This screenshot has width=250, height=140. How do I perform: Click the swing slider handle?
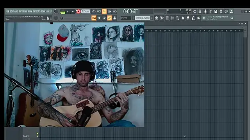click(x=62, y=18)
